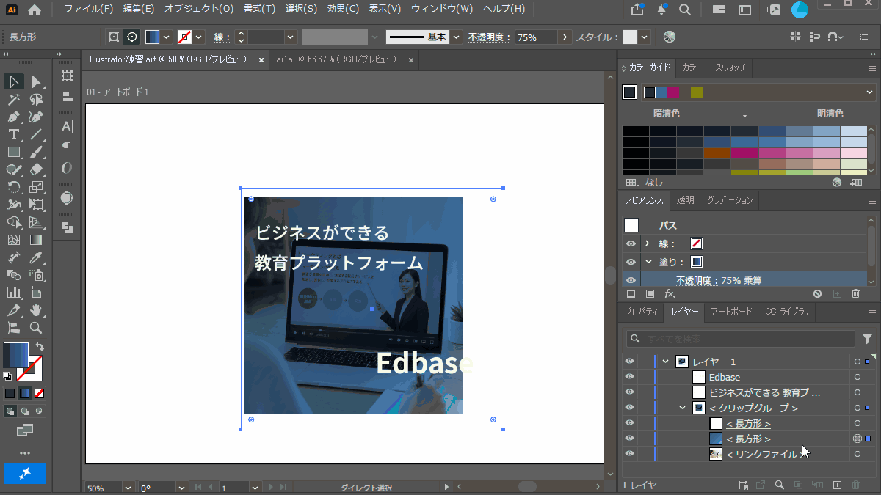Toggle visibility of ビジネスができる text layer

629,392
